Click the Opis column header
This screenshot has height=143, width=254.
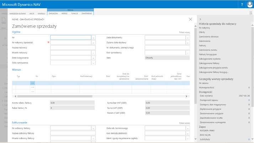point(54,76)
